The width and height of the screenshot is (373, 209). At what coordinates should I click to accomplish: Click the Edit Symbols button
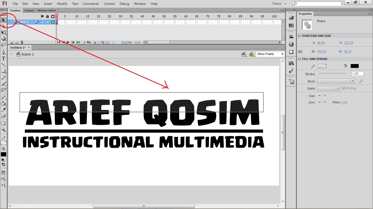251,54
